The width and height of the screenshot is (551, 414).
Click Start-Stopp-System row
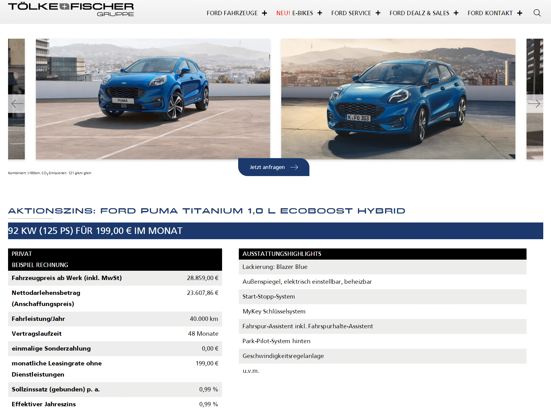(383, 297)
